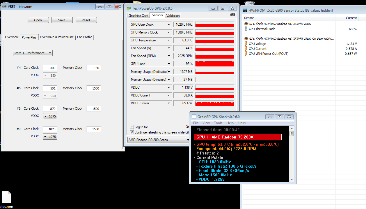Click the VBE7 window title icon
Image resolution: width=366 pixels, height=209 pixels.
click(4, 6)
